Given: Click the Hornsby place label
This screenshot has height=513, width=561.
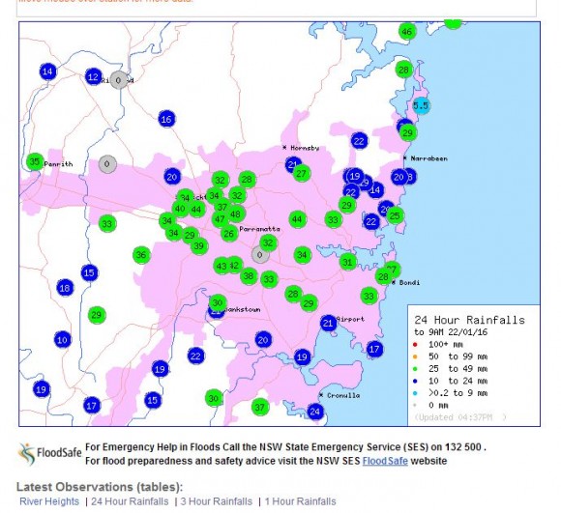Looking at the screenshot, I should point(305,148).
